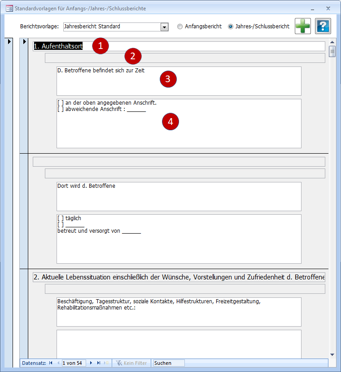Click the outer record selector arrow
341x372 pixels.
pos(9,41)
